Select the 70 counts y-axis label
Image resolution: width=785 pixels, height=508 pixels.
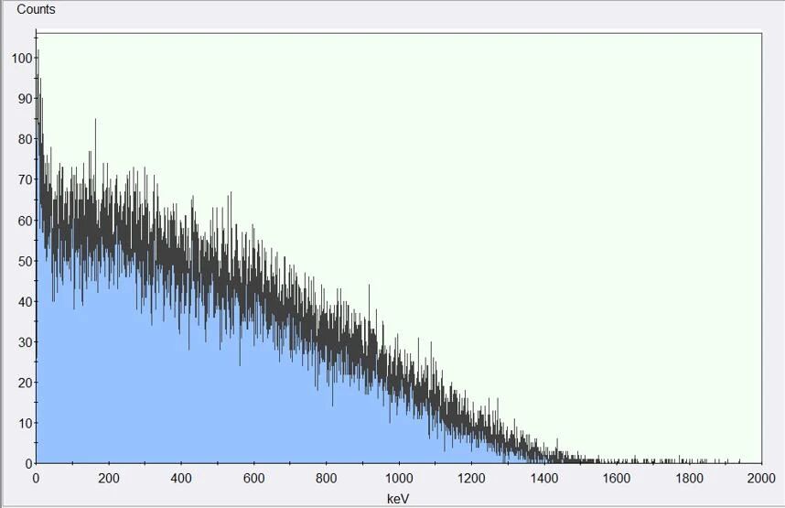[x=23, y=179]
